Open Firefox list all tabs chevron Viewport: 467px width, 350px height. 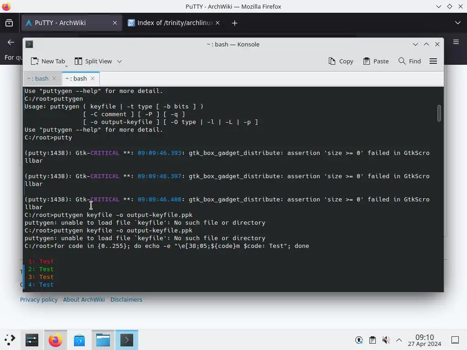pyautogui.click(x=457, y=23)
